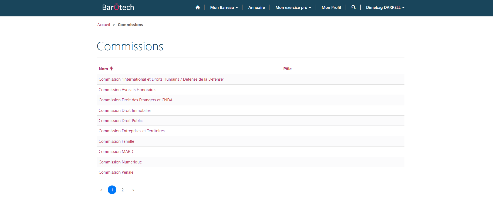Open Commission Famille link

(116, 141)
